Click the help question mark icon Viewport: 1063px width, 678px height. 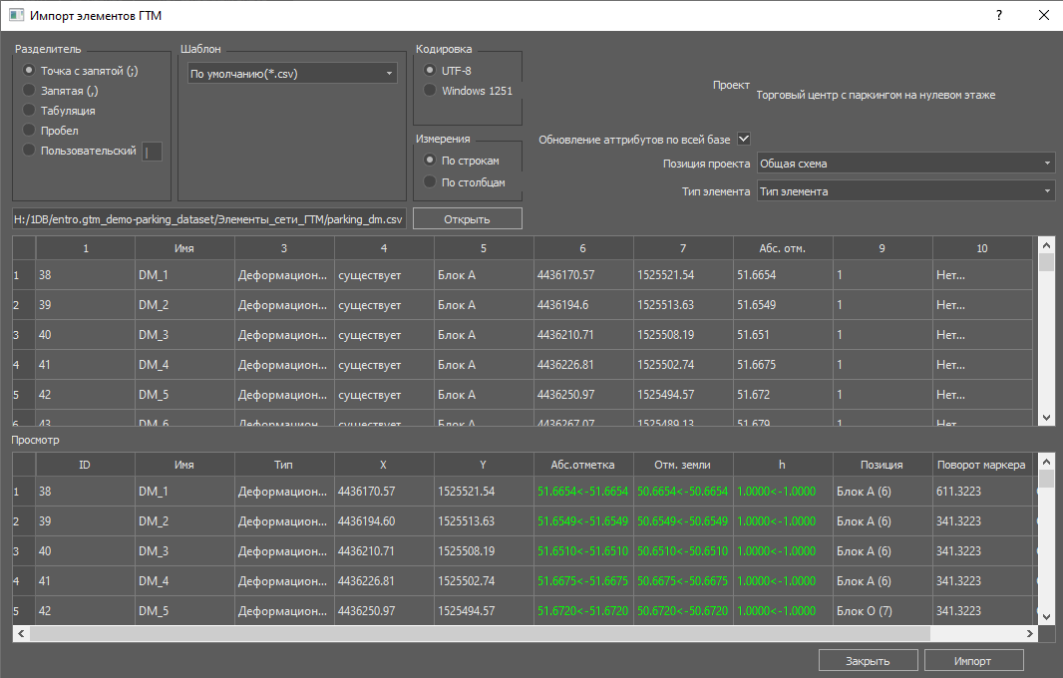(x=999, y=15)
